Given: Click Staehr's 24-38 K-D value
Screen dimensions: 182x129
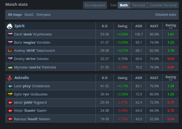Looking at the screenshot, I should click(x=105, y=111).
